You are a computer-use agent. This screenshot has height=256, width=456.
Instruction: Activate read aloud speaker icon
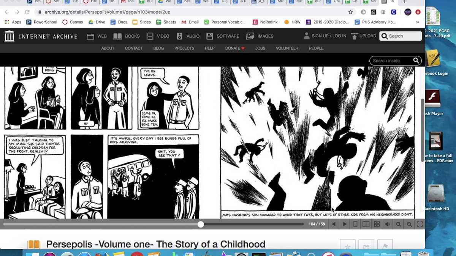pyautogui.click(x=388, y=224)
